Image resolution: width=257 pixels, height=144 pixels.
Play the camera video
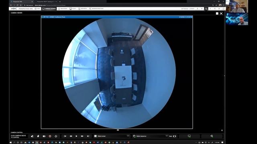coord(76,136)
